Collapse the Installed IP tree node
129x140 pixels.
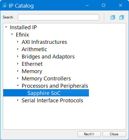6,27
